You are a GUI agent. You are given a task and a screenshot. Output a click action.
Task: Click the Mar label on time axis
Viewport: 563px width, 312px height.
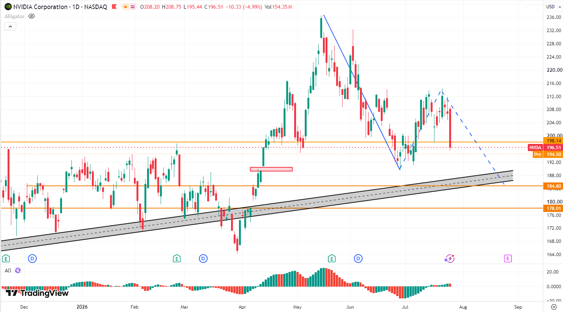pyautogui.click(x=185, y=307)
